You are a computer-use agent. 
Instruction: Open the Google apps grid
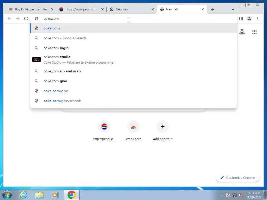click(254, 32)
